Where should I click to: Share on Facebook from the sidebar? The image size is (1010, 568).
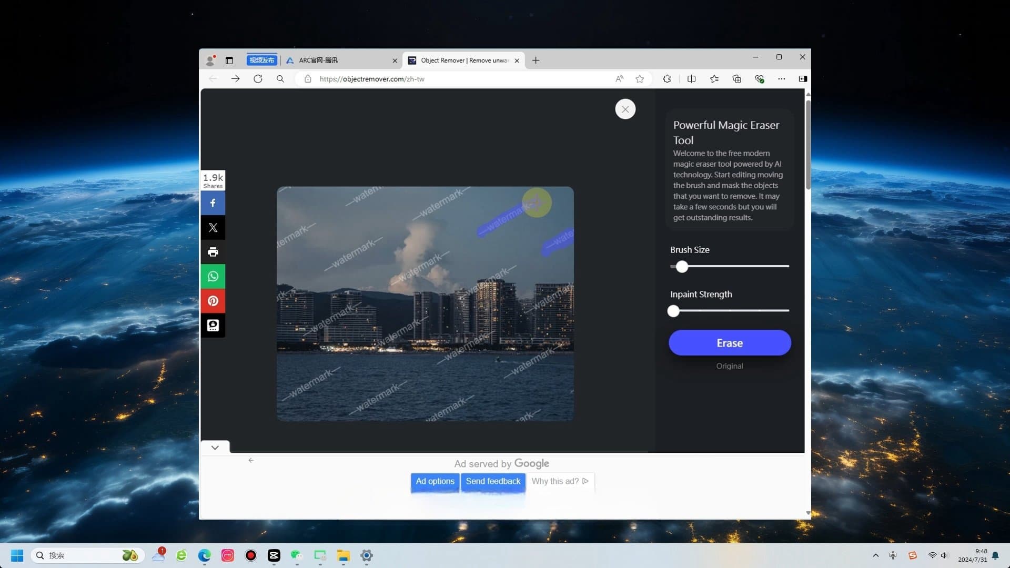tap(213, 203)
